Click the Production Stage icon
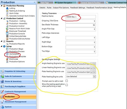Viewport: 127px width, 109px height. tap(7, 49)
